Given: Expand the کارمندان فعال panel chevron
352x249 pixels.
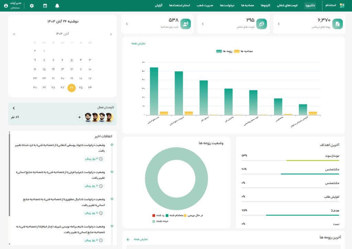Looking at the screenshot, I should 14,108.
